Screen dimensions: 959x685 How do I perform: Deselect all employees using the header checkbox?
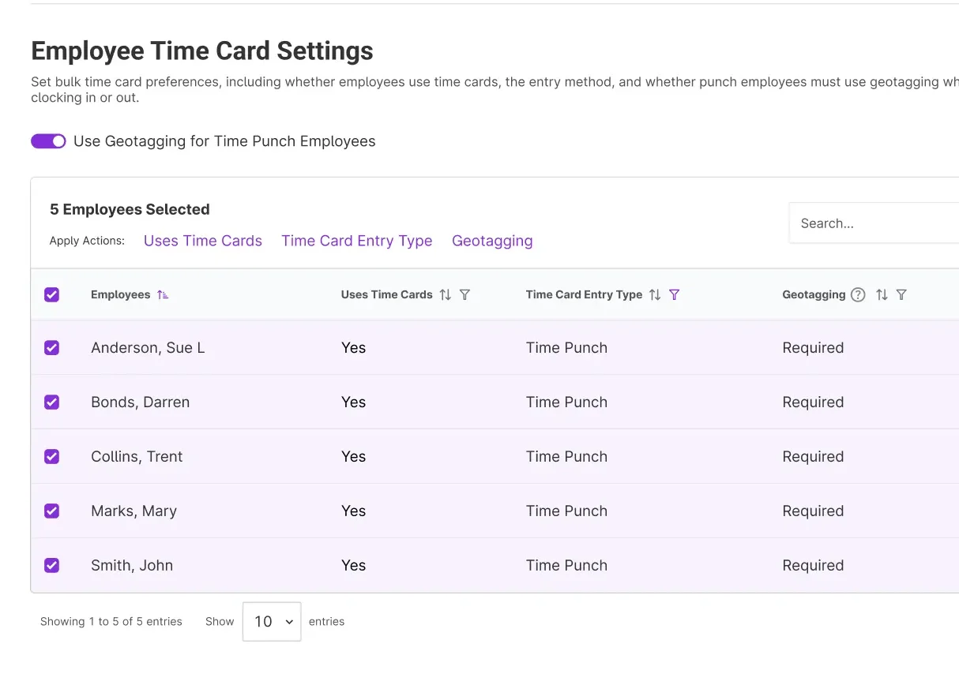[51, 294]
